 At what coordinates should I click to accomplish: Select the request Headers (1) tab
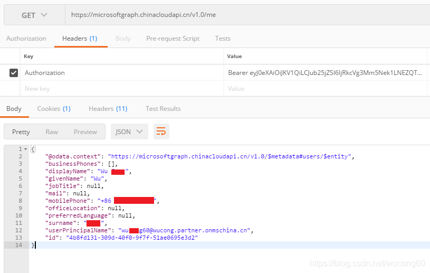(80, 39)
